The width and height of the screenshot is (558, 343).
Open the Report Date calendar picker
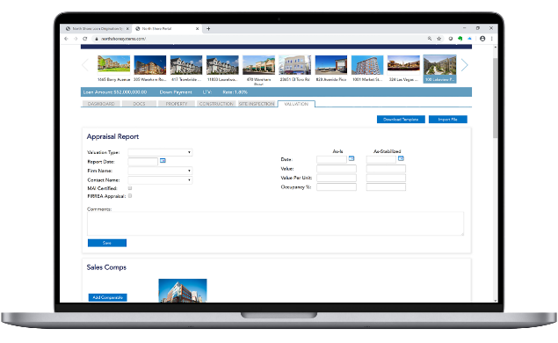click(163, 161)
